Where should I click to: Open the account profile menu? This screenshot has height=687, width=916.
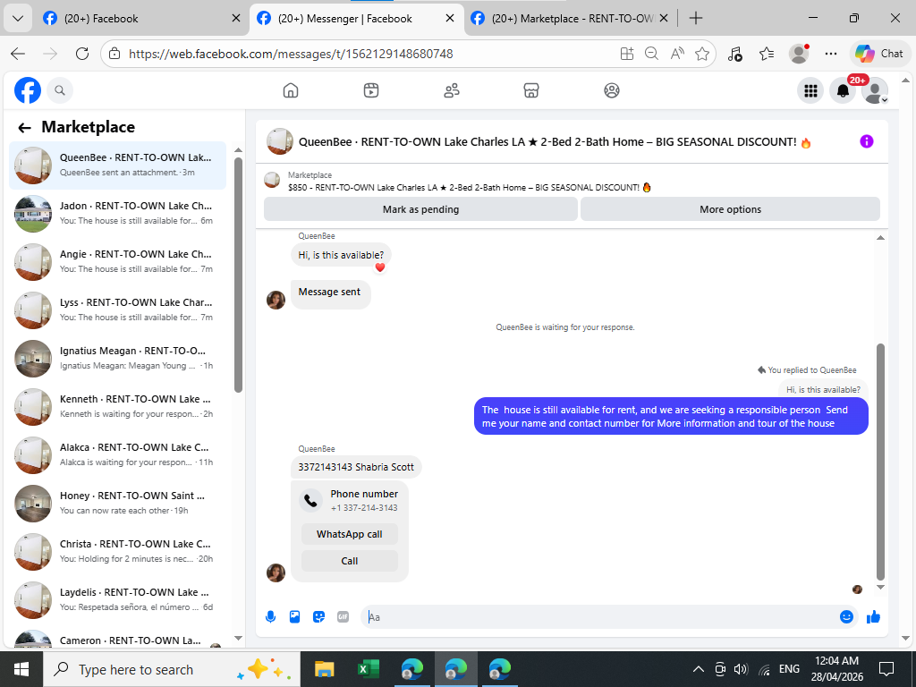[875, 92]
